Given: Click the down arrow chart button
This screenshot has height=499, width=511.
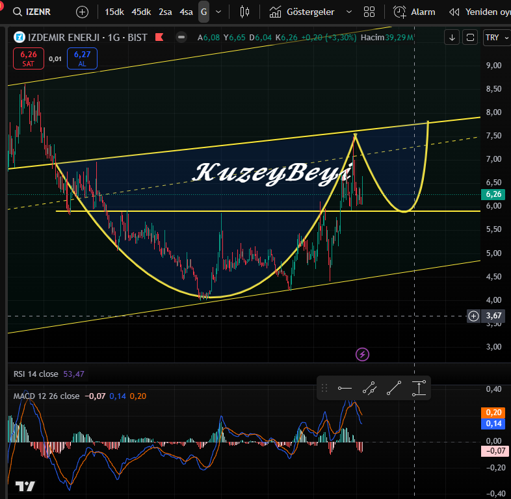Looking at the screenshot, I should [452, 38].
